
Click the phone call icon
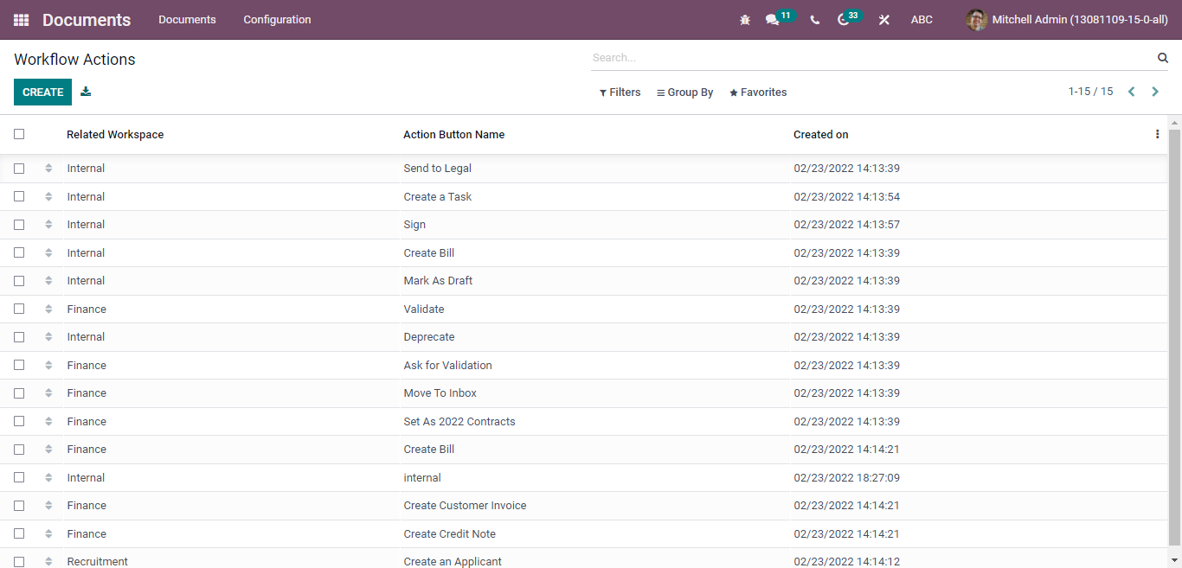(x=815, y=20)
